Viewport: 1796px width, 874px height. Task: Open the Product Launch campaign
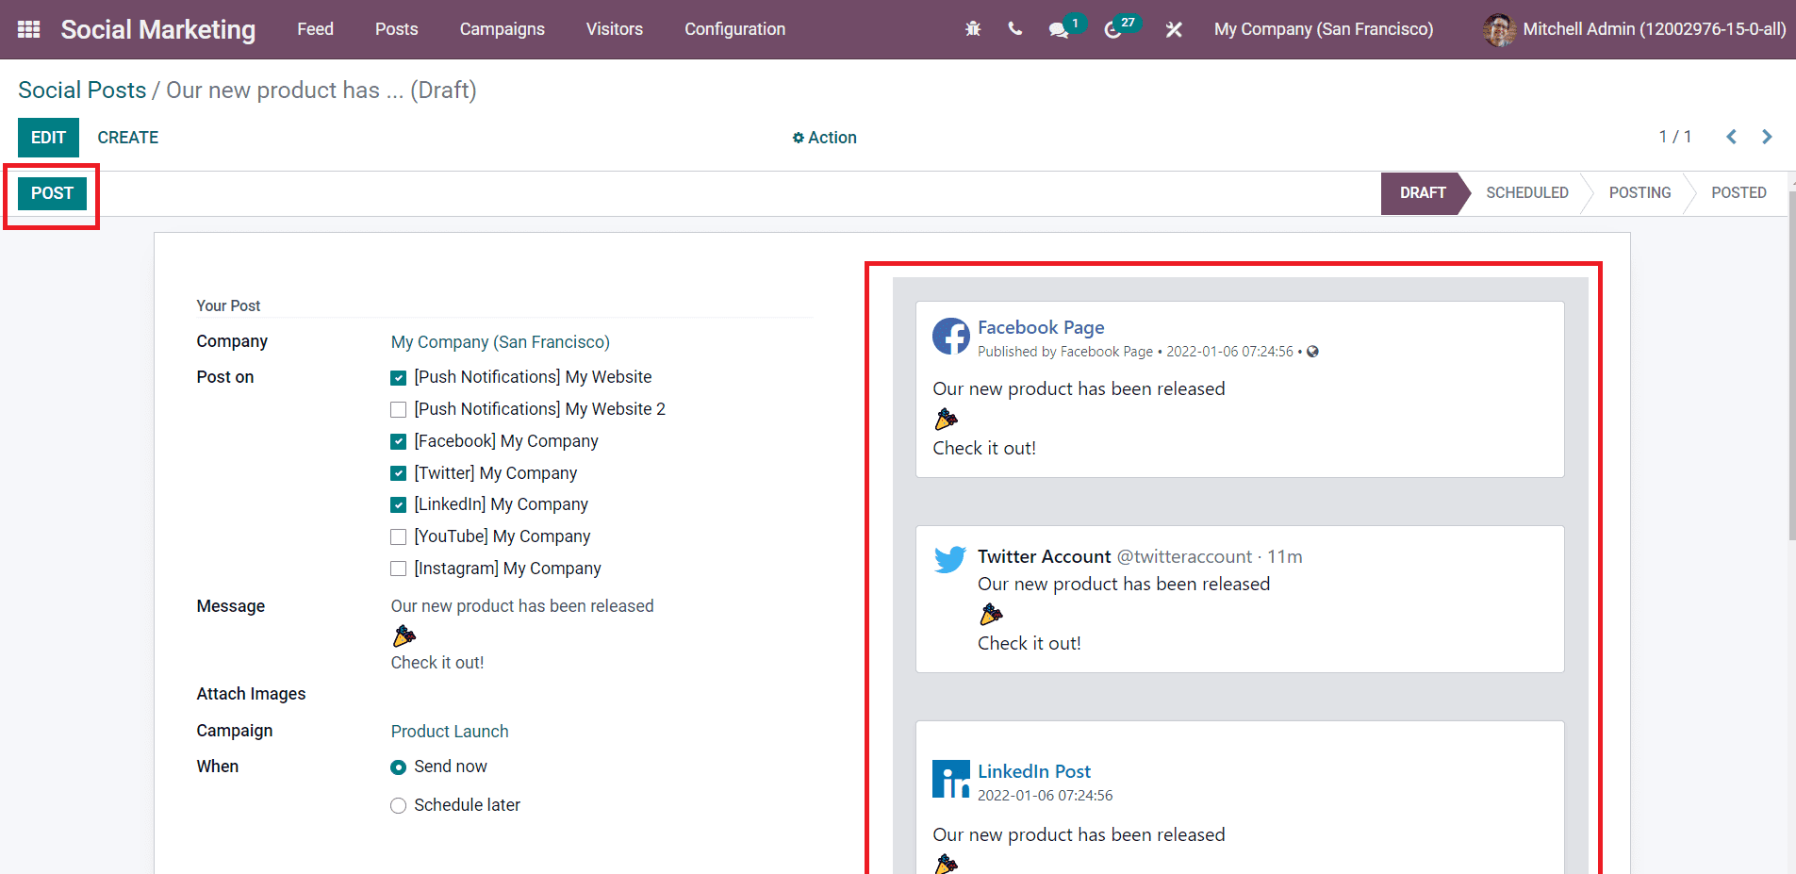(x=450, y=731)
